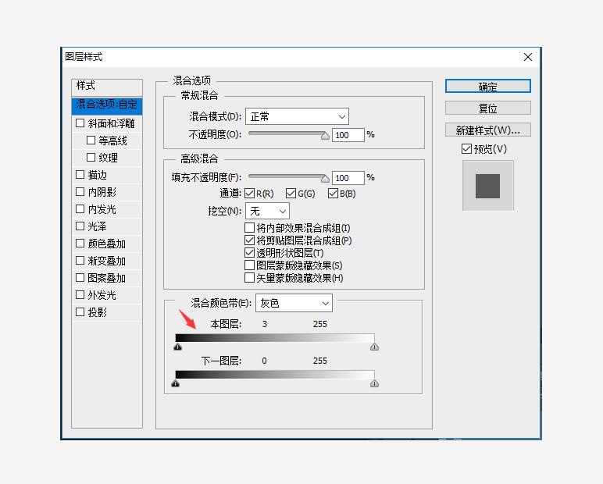Enable the 投影 checkbox
Image resolution: width=603 pixels, height=484 pixels.
[80, 311]
